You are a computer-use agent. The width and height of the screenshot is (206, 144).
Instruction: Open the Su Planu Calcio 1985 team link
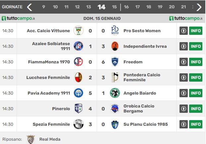pyautogui.click(x=146, y=124)
